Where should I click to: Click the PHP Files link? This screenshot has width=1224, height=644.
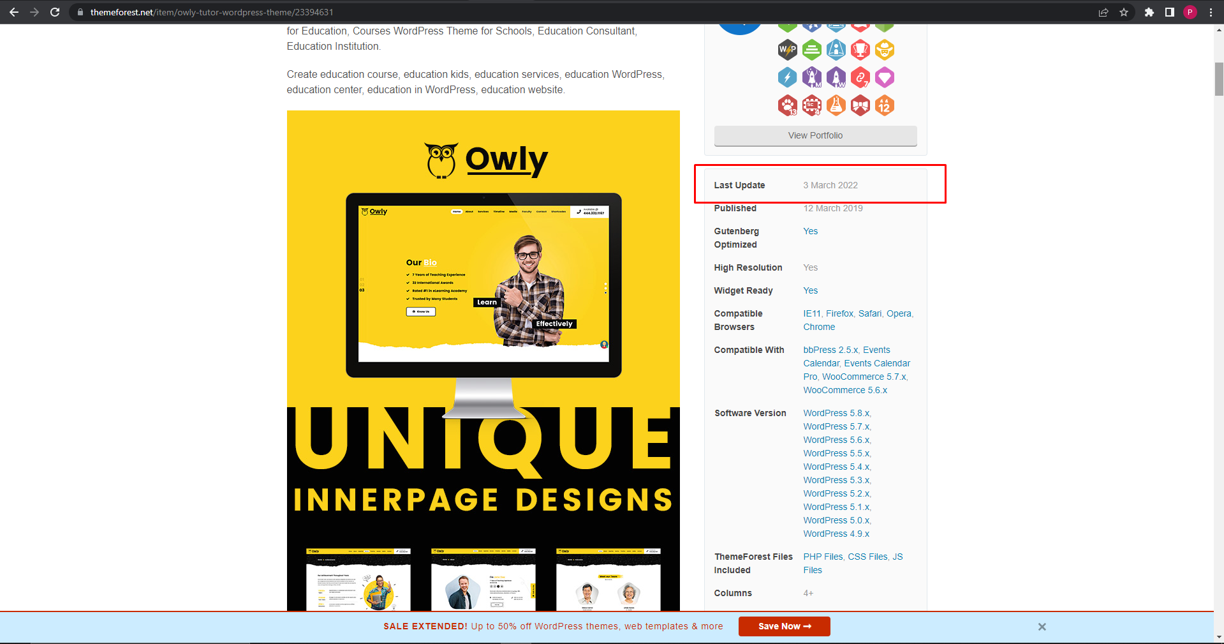pyautogui.click(x=823, y=557)
